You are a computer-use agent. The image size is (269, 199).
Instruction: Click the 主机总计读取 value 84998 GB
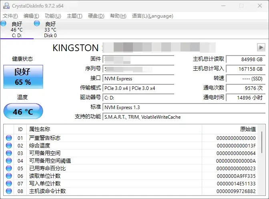tap(246, 59)
